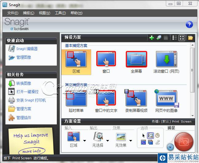Open the 帮助(H) menu
199x163 pixels.
[76, 13]
